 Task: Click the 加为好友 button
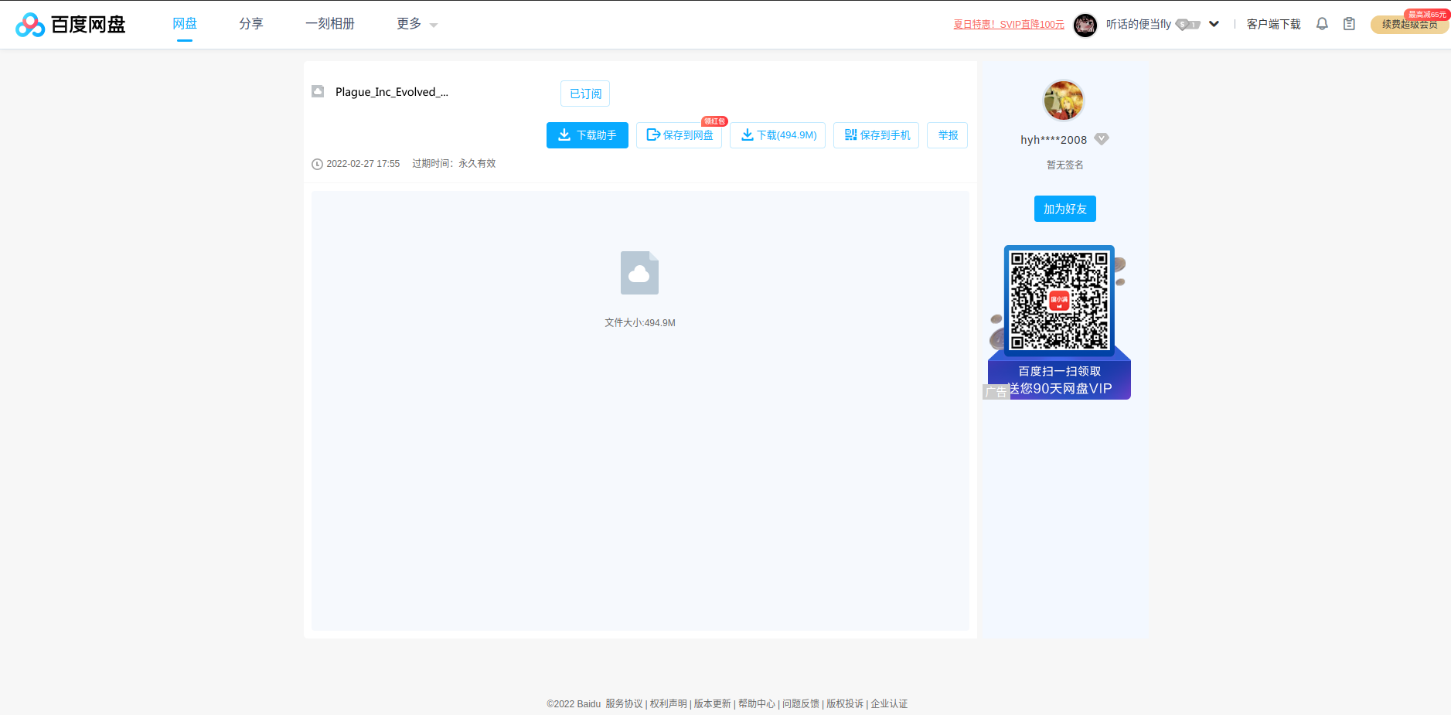click(x=1065, y=209)
